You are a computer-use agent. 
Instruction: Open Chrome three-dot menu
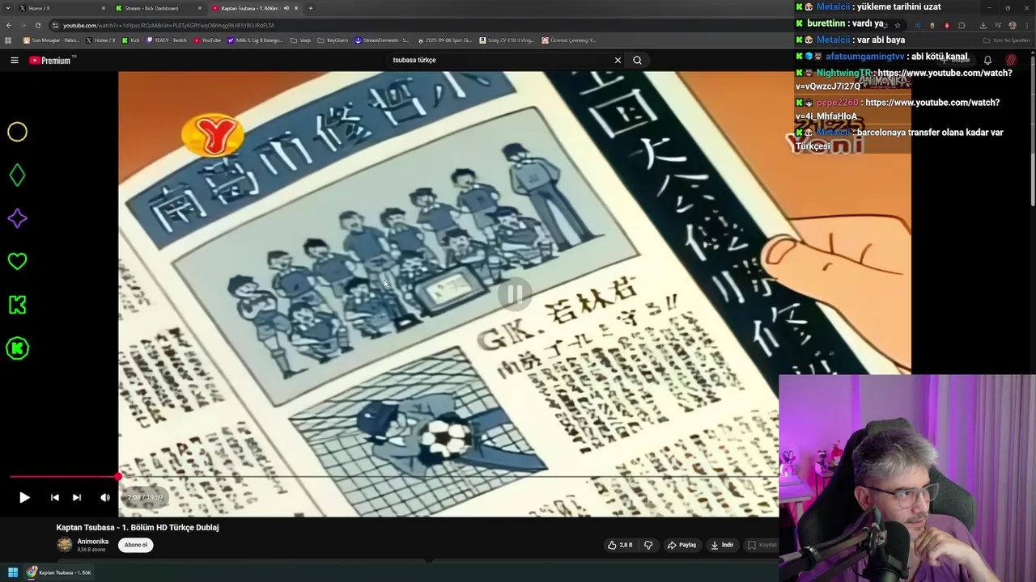point(1026,25)
